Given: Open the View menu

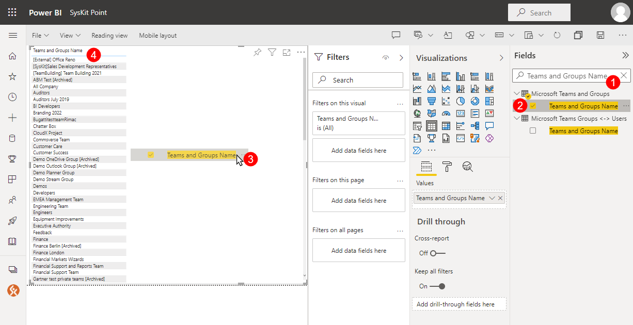Looking at the screenshot, I should 70,36.
